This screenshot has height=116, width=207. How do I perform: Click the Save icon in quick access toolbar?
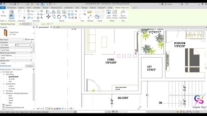(x=15, y=4)
